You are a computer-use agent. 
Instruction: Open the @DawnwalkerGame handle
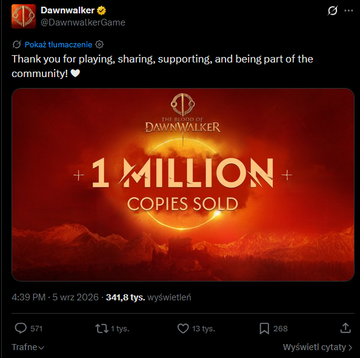point(83,22)
